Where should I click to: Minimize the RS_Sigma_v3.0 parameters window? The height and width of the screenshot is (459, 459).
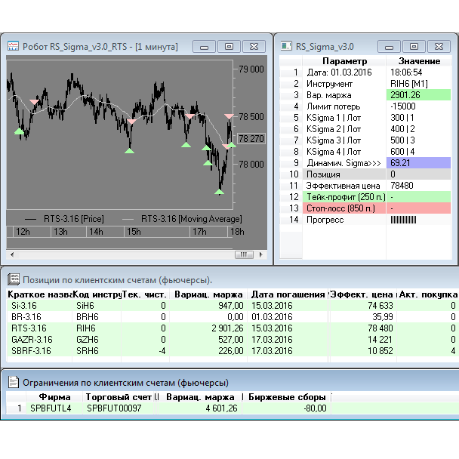[390, 46]
